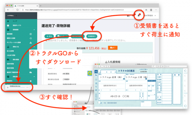Screen dimensions: 192x115
Task: Open a new browser tab
Action: click(40, 6)
